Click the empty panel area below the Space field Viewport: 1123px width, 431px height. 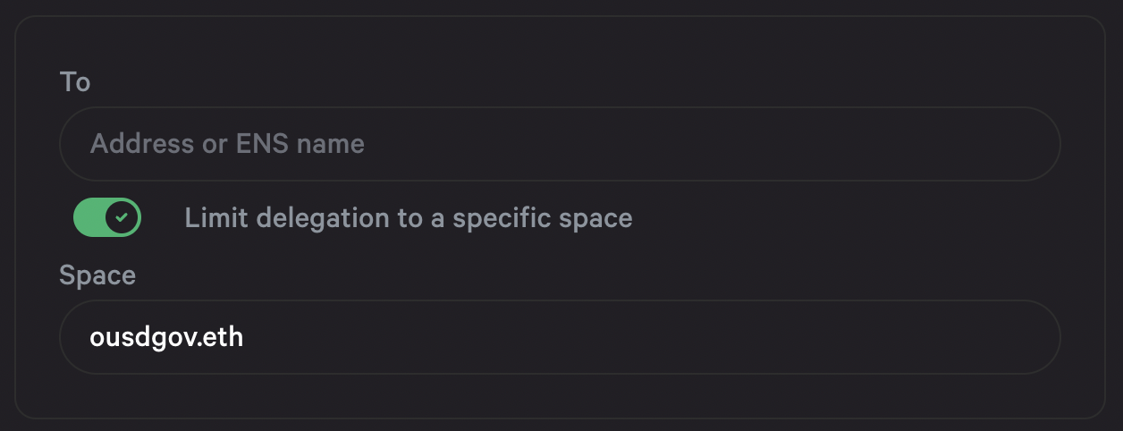tap(560, 395)
